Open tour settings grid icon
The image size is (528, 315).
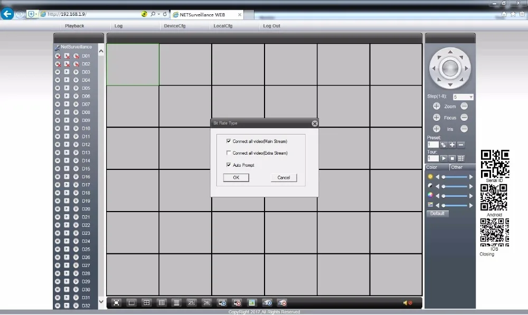coord(460,158)
